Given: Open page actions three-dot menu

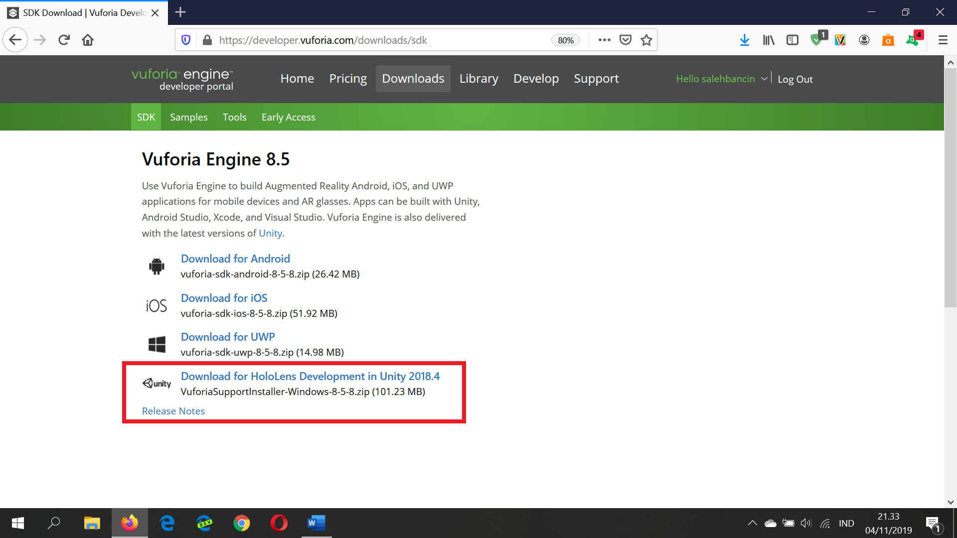Looking at the screenshot, I should [x=605, y=40].
